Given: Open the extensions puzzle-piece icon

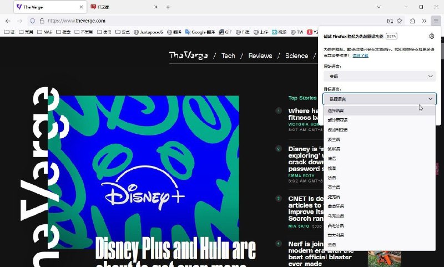Looking at the screenshot, I should [412, 21].
